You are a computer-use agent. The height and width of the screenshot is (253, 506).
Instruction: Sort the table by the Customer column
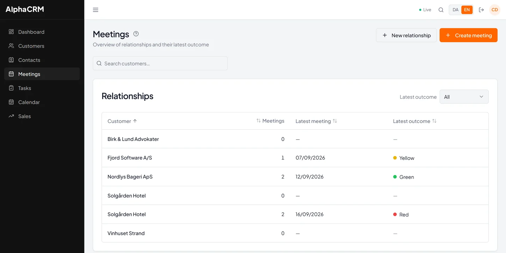tap(122, 121)
